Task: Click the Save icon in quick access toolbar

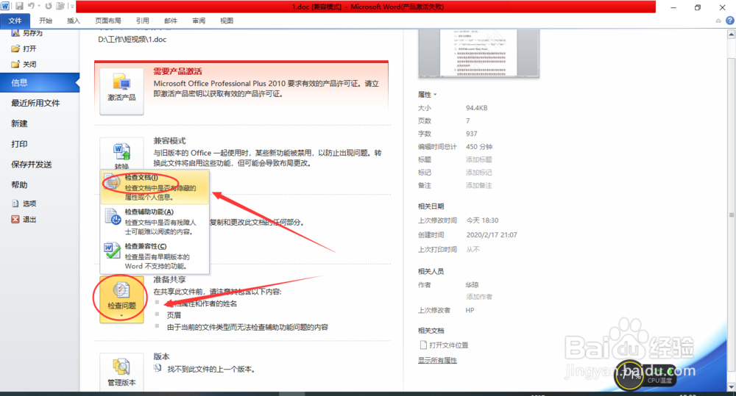Action: (19, 6)
